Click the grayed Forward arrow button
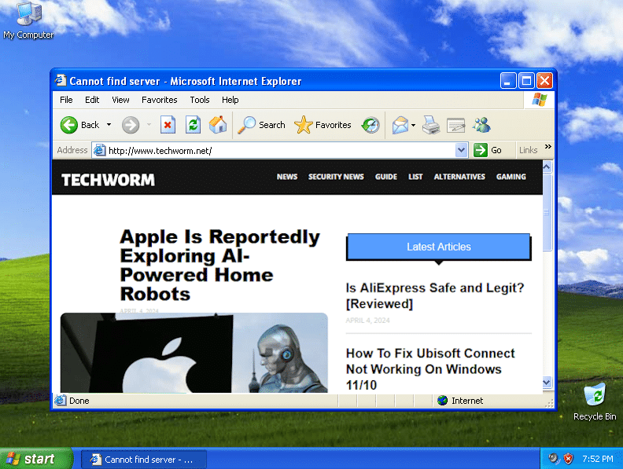The height and width of the screenshot is (469, 623). 131,125
